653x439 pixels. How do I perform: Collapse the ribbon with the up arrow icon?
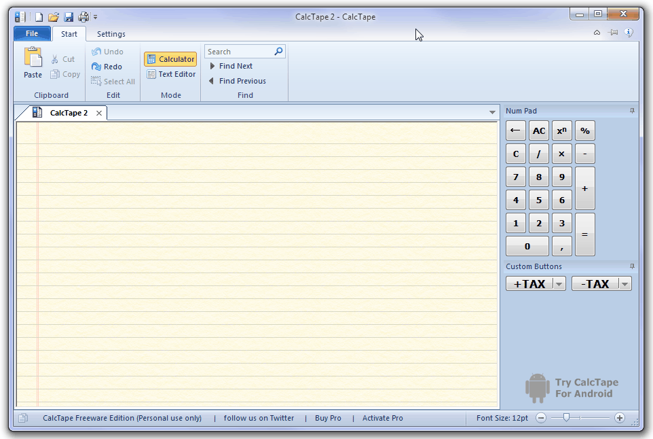[x=597, y=33]
